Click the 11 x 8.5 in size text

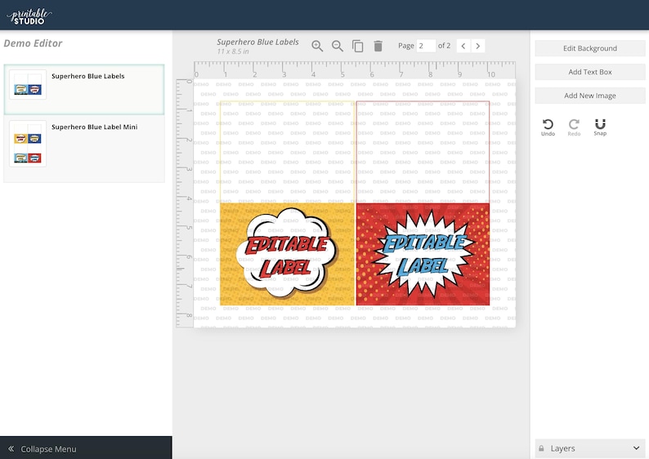pyautogui.click(x=233, y=51)
